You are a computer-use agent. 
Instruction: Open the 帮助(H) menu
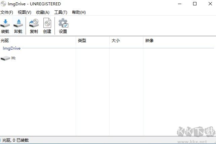point(79,12)
